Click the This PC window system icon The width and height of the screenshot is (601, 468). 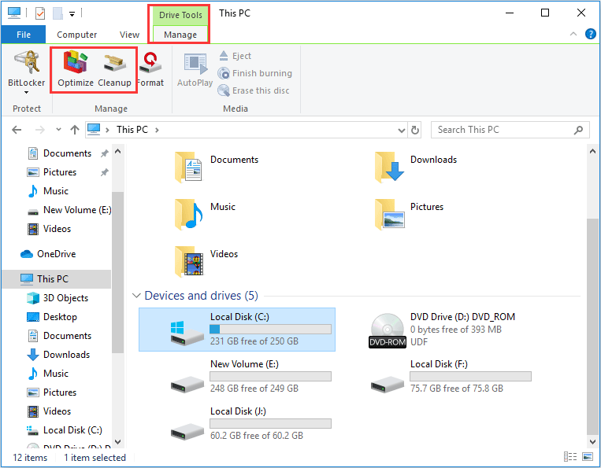14,13
